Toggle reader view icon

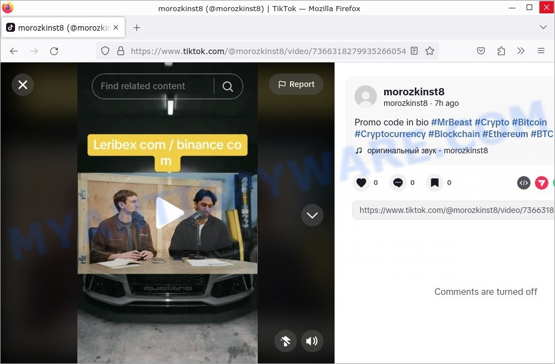pyautogui.click(x=414, y=51)
